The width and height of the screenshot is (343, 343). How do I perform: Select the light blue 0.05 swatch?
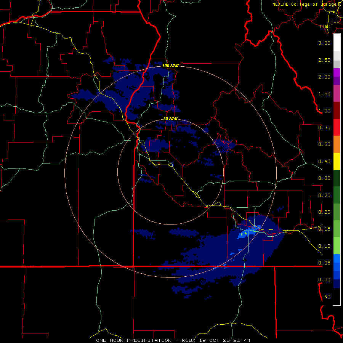(337, 258)
